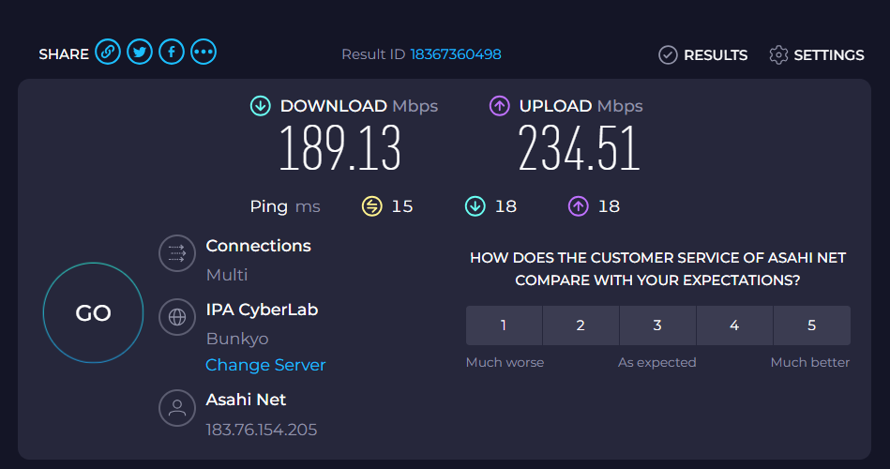Share result on Facebook icon
Screen dimensions: 890x469
pyautogui.click(x=172, y=53)
